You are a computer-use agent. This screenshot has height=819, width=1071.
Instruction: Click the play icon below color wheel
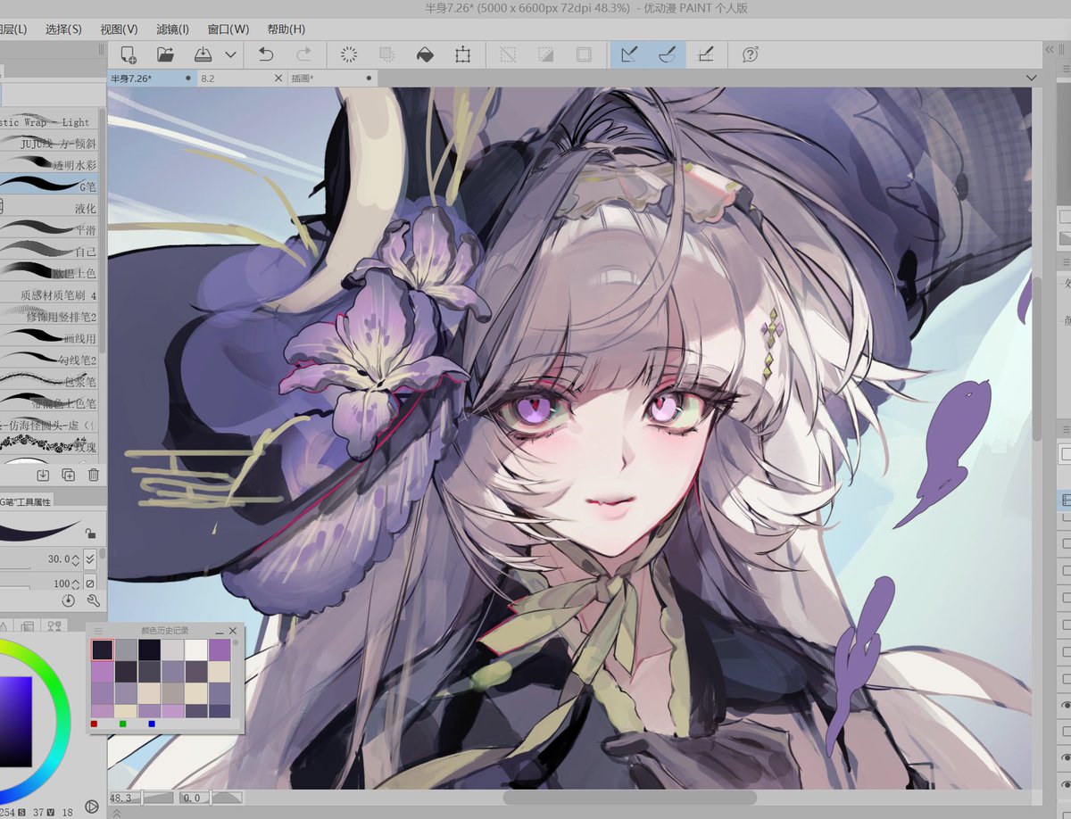coord(92,807)
